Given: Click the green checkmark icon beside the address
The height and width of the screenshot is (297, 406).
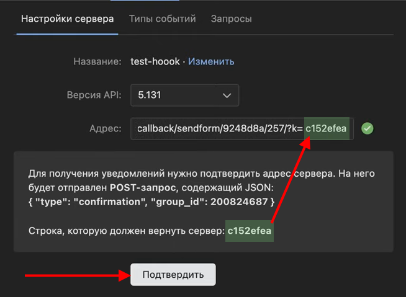Looking at the screenshot, I should (x=368, y=129).
